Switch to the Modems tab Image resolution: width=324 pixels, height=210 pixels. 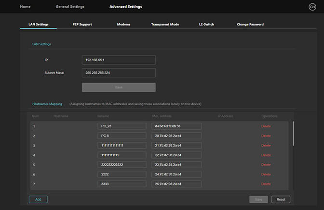[x=123, y=25]
